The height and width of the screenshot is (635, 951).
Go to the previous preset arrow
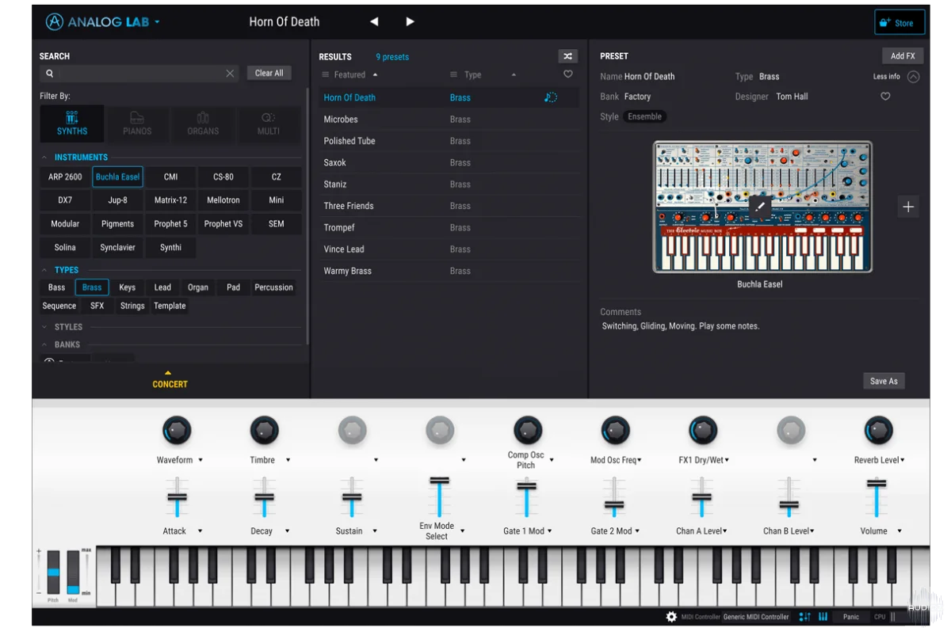pyautogui.click(x=374, y=22)
